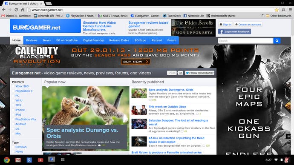294x165 pixels.
Task: Click Follow @eurogamer Twitter button
Action: pyautogui.click(x=199, y=73)
